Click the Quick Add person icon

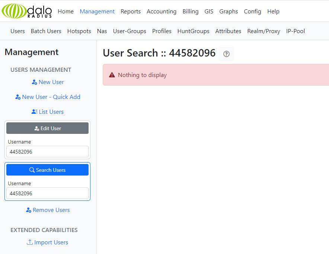click(18, 97)
